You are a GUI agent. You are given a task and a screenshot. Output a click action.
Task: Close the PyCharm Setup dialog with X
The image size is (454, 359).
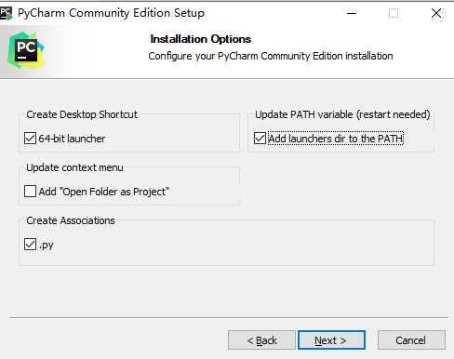pyautogui.click(x=436, y=13)
